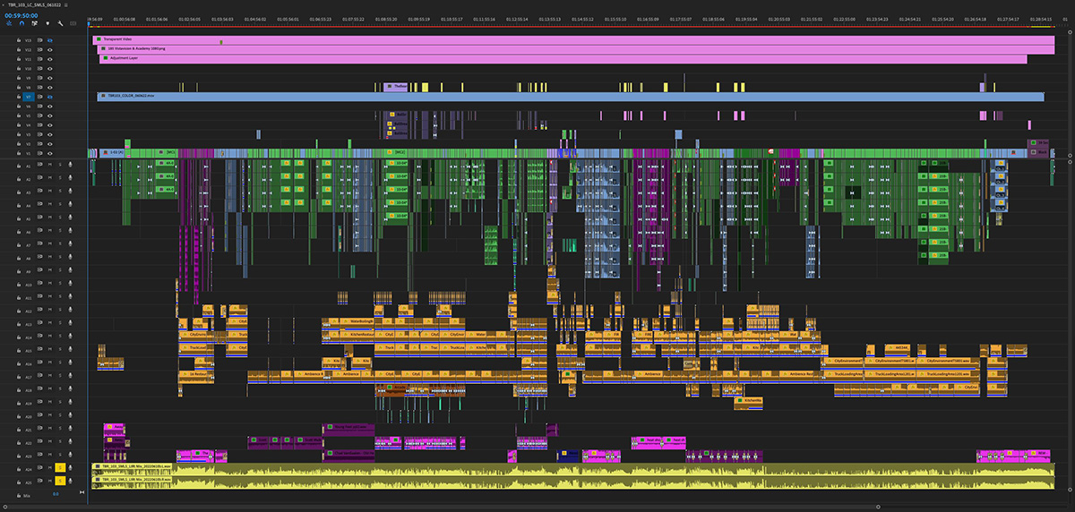Viewport: 1075px width, 512px height.
Task: Disable solo on track A24
Action: tap(60, 467)
